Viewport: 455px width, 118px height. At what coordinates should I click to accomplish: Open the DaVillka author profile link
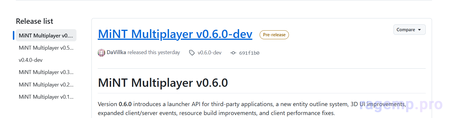[117, 53]
